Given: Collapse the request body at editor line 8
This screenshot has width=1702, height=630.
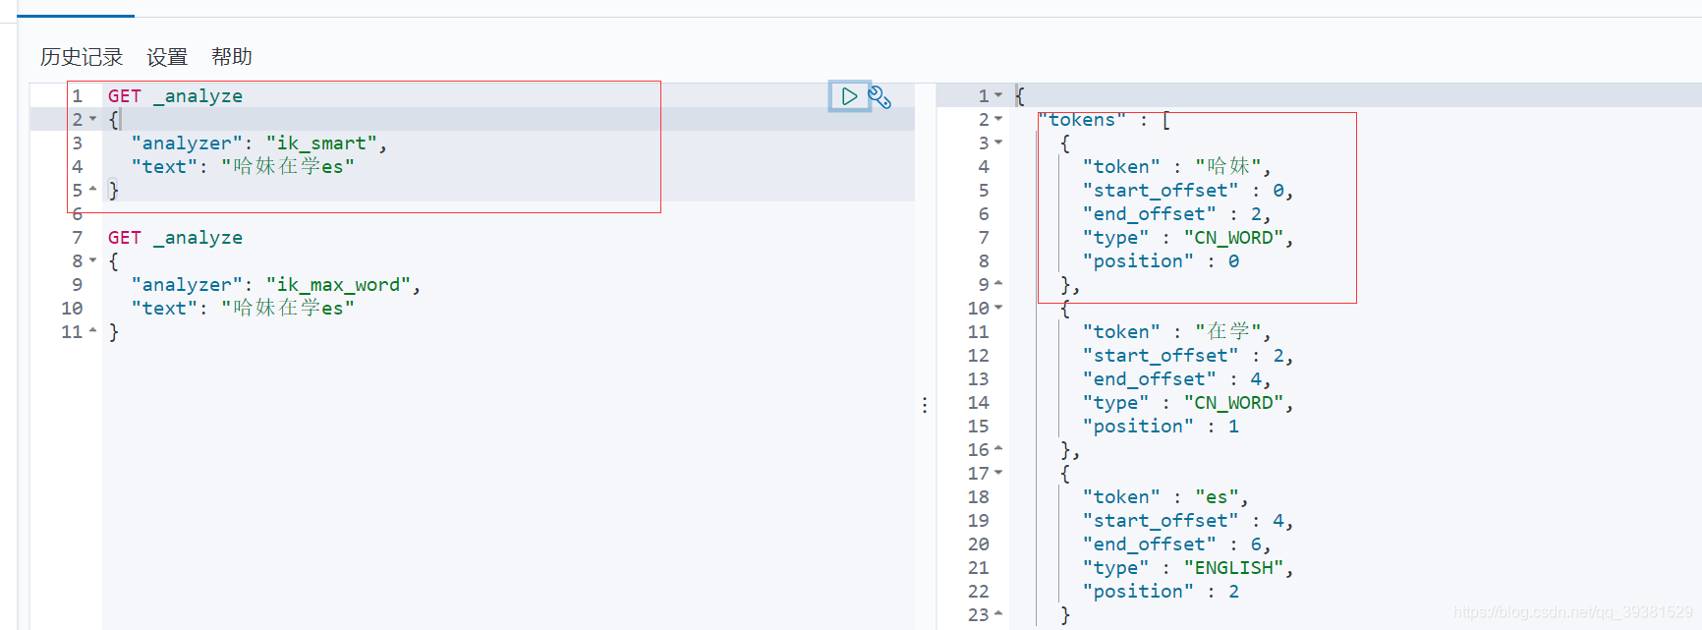Looking at the screenshot, I should (93, 260).
